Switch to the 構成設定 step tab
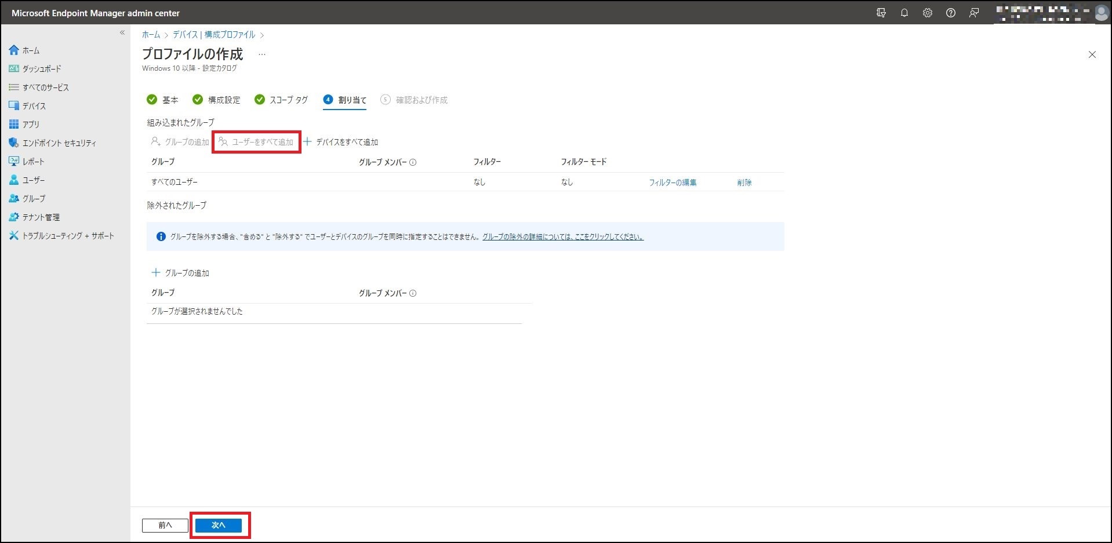 point(216,100)
